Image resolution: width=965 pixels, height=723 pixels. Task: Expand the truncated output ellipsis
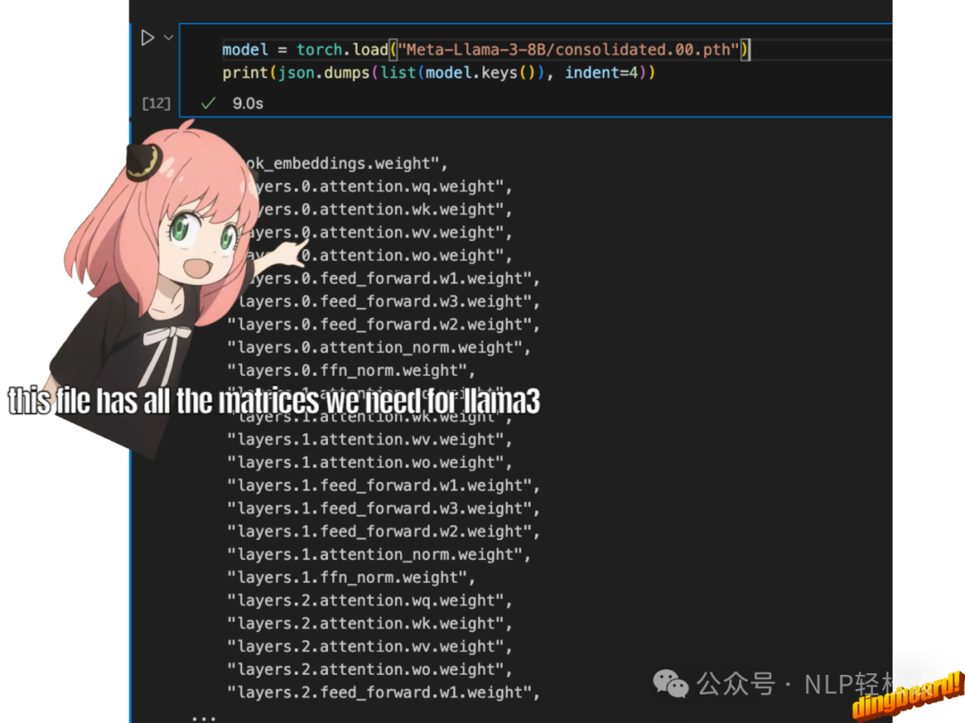pos(204,717)
